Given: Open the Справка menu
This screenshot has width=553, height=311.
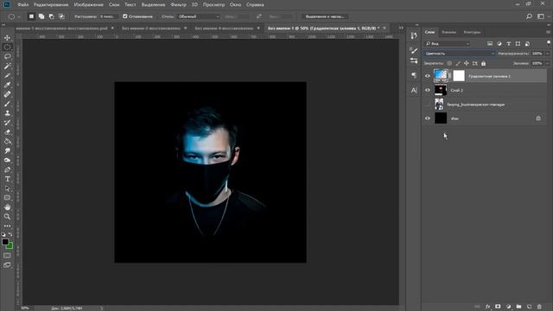Looking at the screenshot, I should click(255, 5).
